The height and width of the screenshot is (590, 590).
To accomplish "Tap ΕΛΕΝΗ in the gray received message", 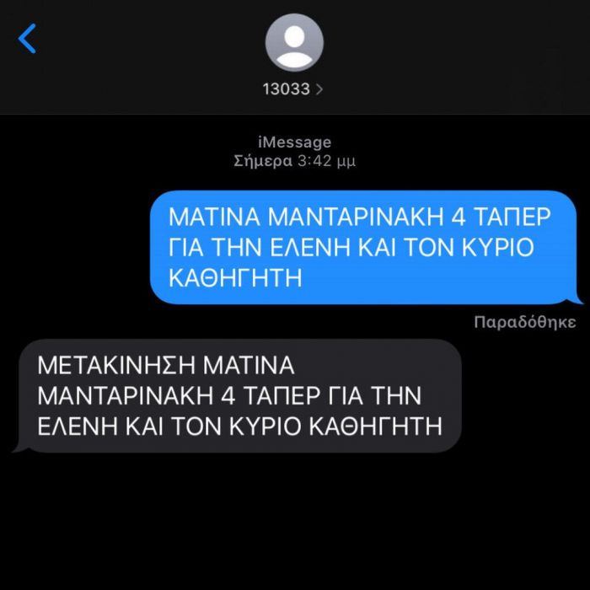I will coord(78,426).
